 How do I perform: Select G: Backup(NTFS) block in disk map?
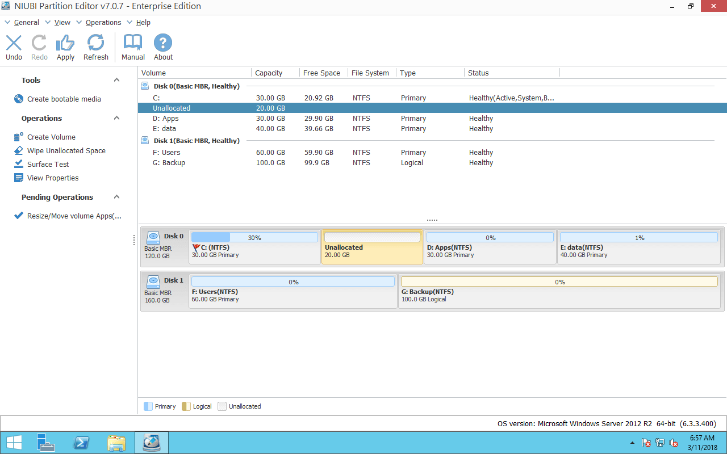tap(559, 291)
